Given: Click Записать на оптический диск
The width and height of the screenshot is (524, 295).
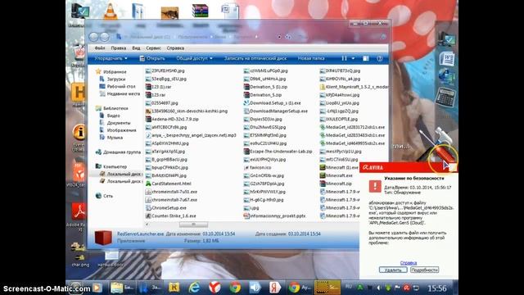Looking at the screenshot, I should click(x=255, y=58).
